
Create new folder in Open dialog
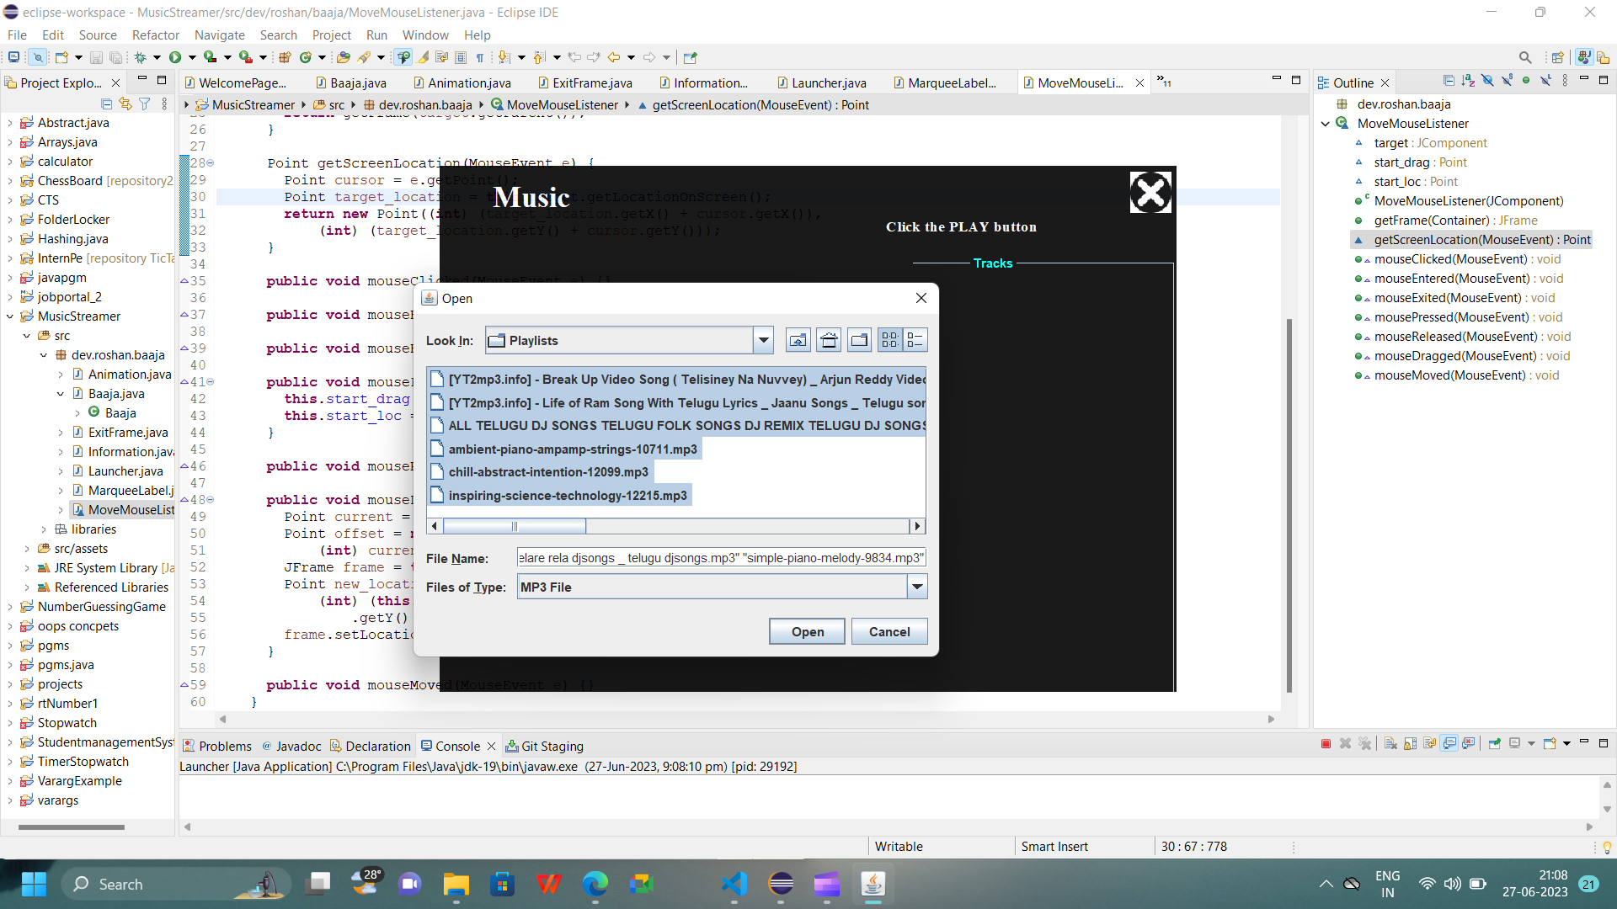pyautogui.click(x=860, y=340)
